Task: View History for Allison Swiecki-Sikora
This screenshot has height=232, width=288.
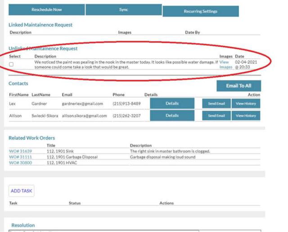Action: 246,116
